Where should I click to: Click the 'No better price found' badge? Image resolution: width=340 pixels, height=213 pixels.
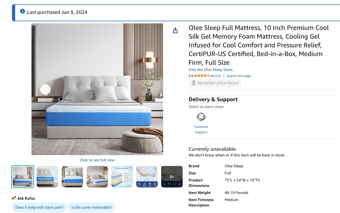click(215, 83)
